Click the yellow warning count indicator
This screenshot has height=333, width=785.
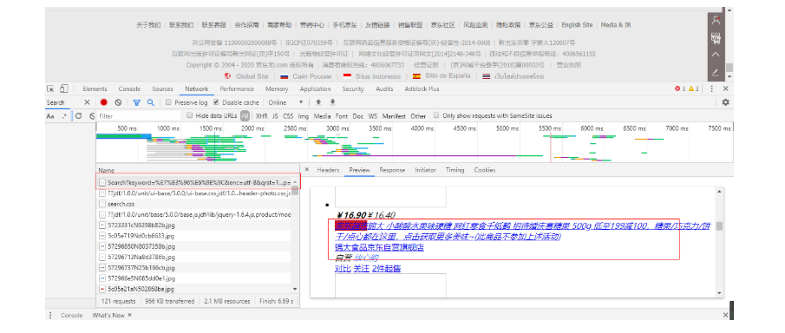(693, 88)
